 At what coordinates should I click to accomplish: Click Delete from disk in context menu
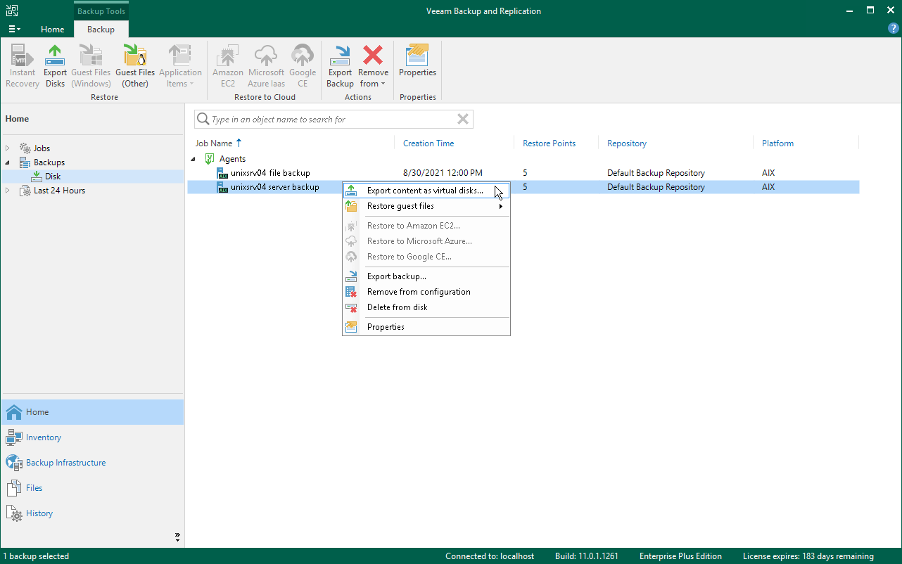coord(397,307)
